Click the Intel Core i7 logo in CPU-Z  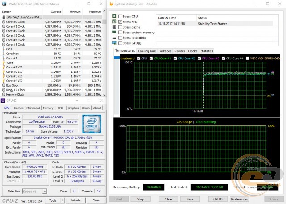pyautogui.click(x=92, y=124)
